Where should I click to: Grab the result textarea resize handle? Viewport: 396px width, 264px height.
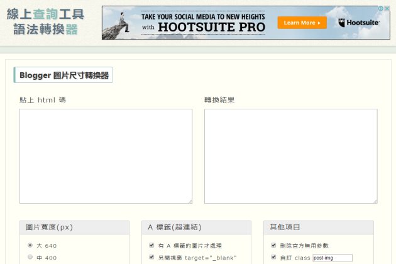tap(375, 201)
